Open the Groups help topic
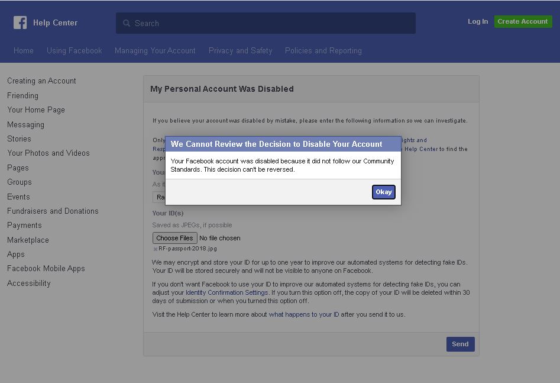 pos(20,182)
